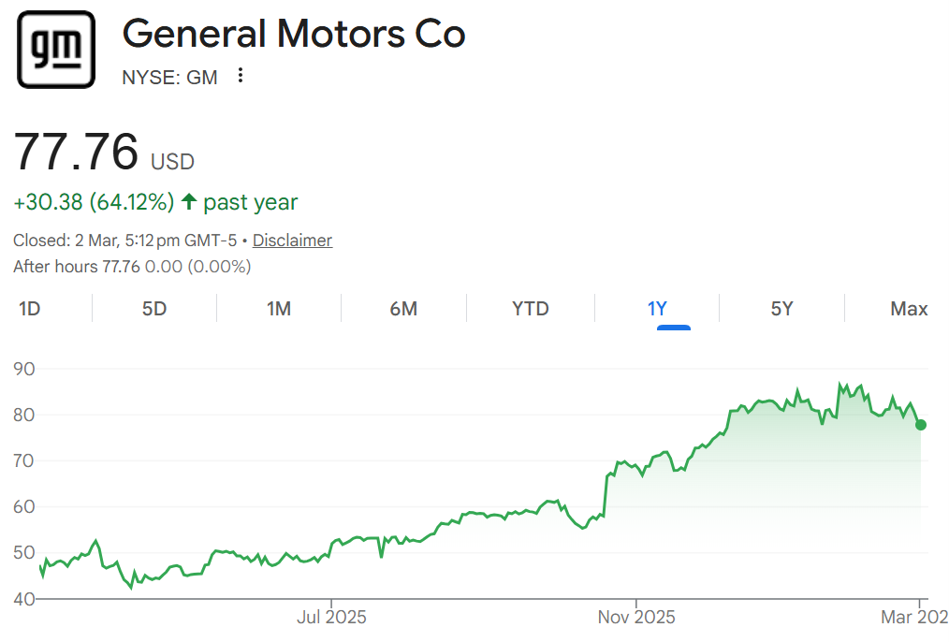
Task: Open the three-dot more options menu
Action: [241, 76]
